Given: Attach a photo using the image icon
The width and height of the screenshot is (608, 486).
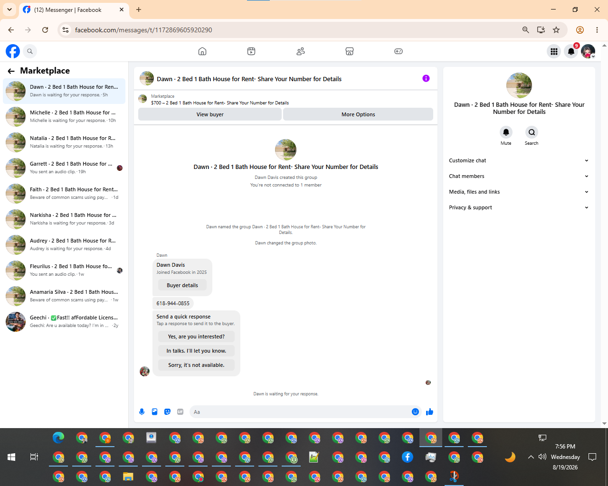Looking at the screenshot, I should (154, 412).
